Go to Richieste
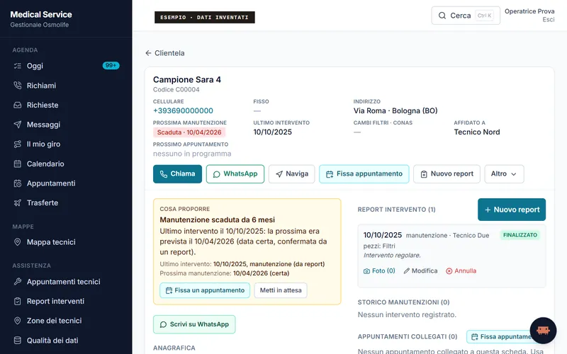This screenshot has width=567, height=354. 66,105
